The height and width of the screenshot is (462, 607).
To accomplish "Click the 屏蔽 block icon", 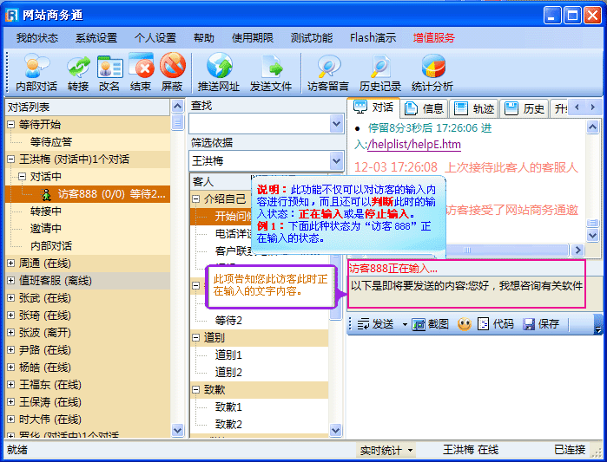I will coord(172,67).
